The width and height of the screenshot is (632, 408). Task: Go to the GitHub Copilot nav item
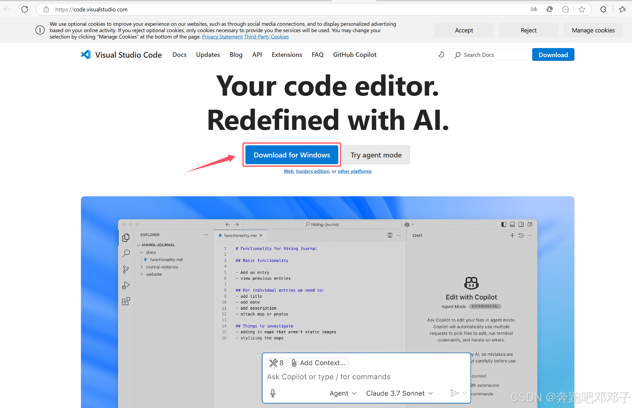coord(355,55)
